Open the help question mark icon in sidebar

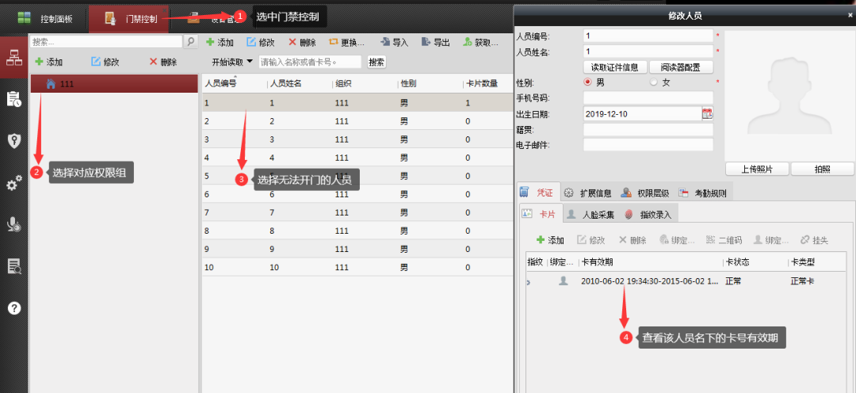13,308
